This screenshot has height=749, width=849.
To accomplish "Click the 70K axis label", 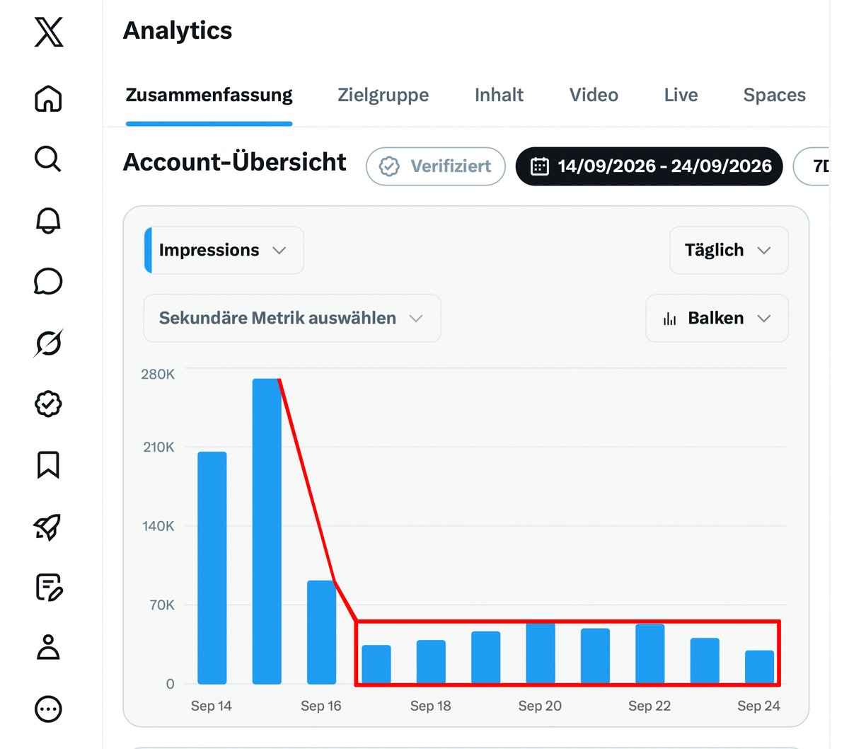I will [162, 605].
